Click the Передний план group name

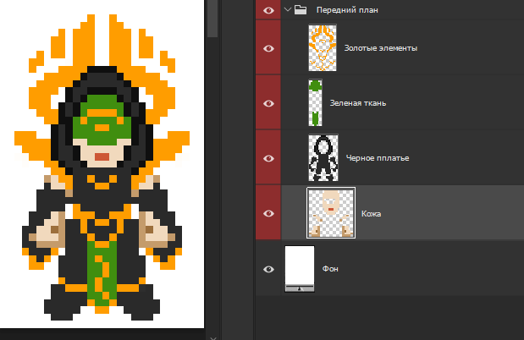(347, 10)
